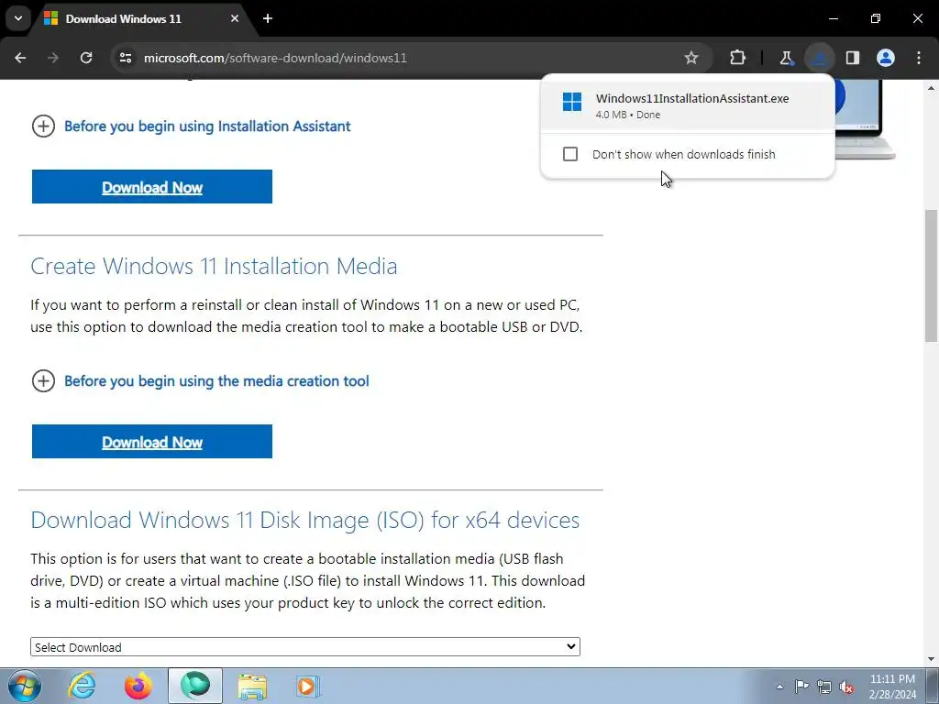Open Action Center flag icon

[x=801, y=686]
